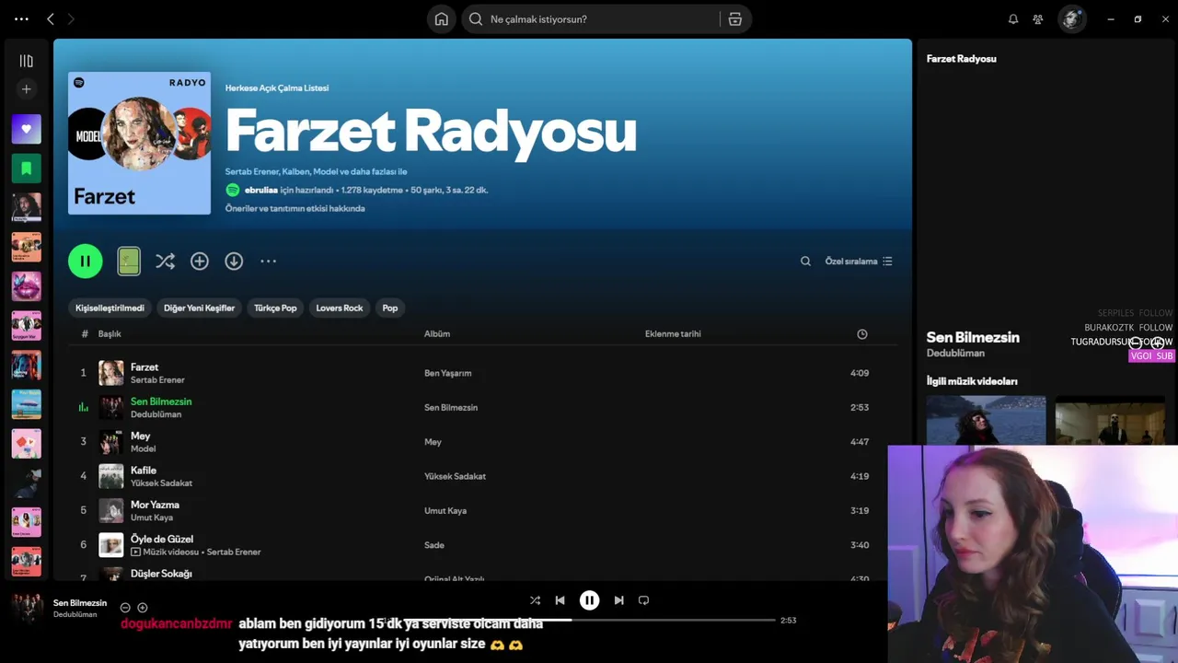
Task: Go back with the left arrow
Action: pyautogui.click(x=51, y=18)
